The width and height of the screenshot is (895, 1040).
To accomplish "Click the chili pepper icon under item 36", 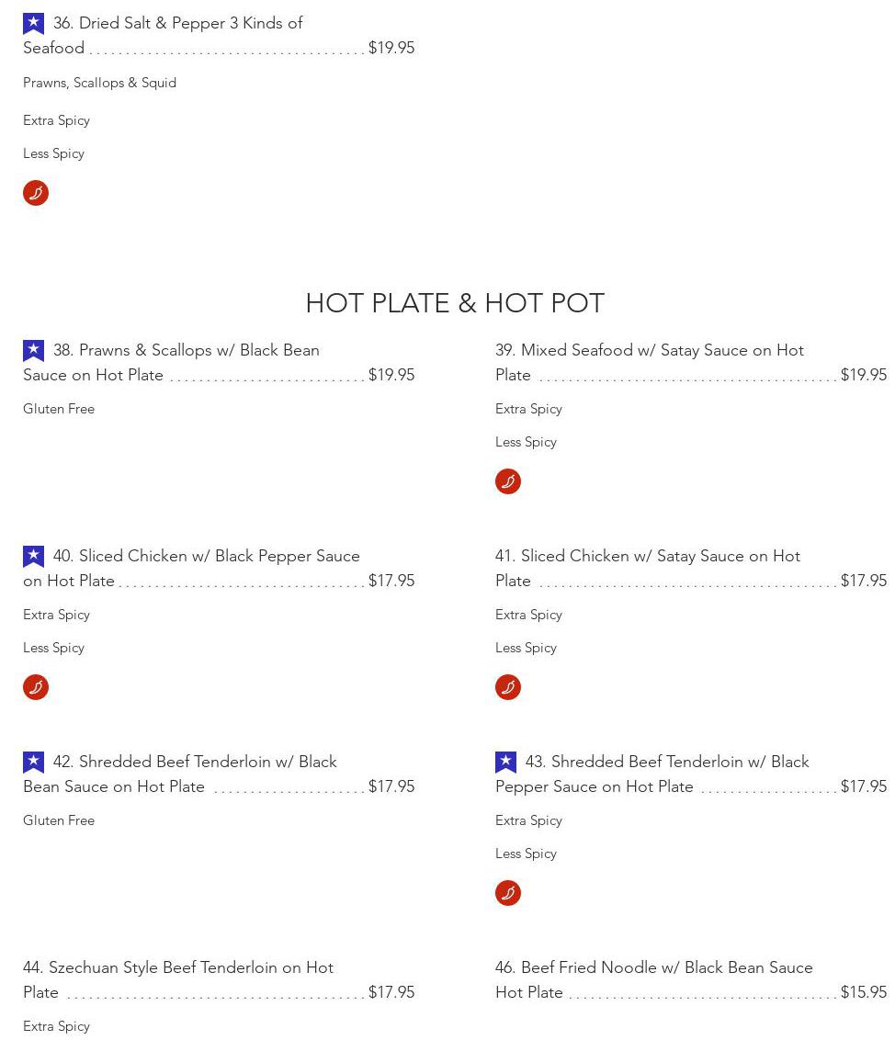I will coord(36,193).
